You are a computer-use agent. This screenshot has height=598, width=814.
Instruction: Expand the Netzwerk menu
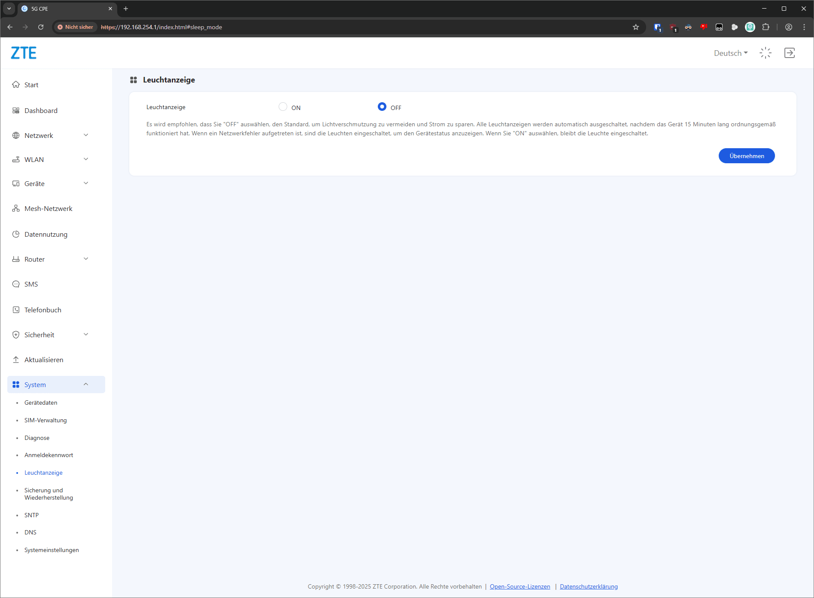51,135
